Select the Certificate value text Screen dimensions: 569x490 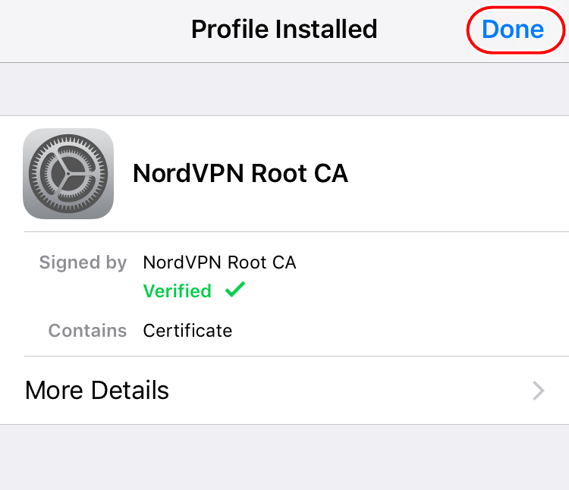(187, 331)
